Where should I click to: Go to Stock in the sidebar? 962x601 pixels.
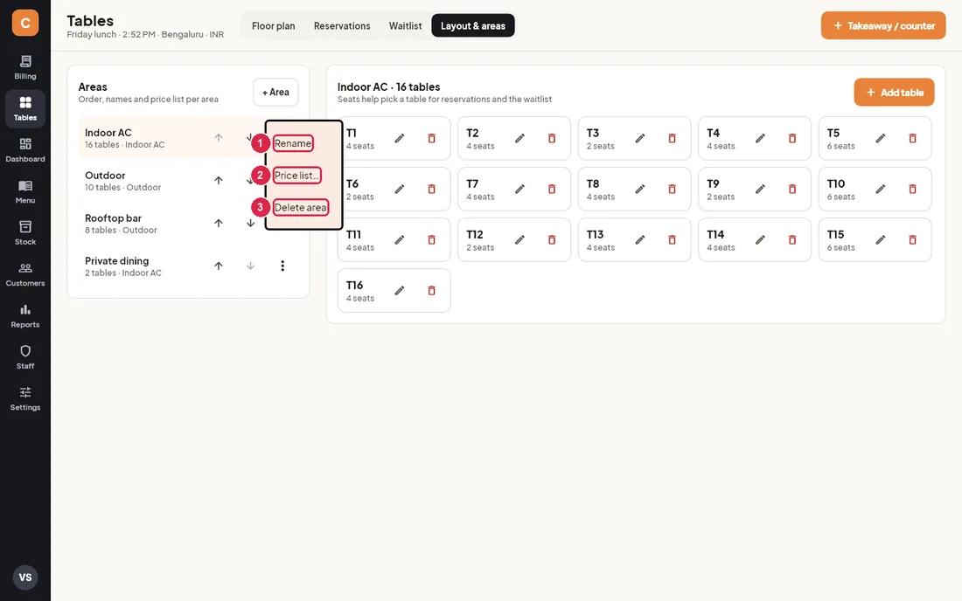[25, 233]
